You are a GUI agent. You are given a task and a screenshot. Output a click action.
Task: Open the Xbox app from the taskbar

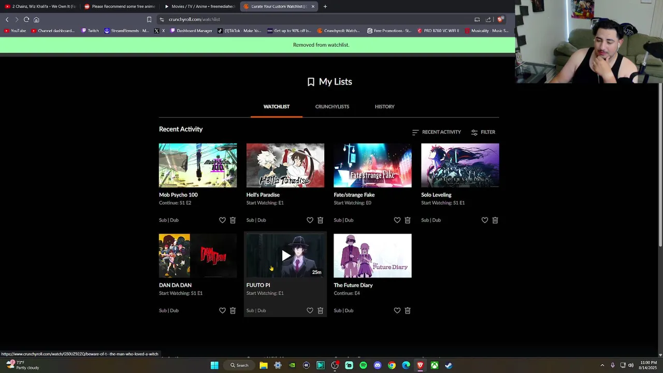click(x=434, y=365)
